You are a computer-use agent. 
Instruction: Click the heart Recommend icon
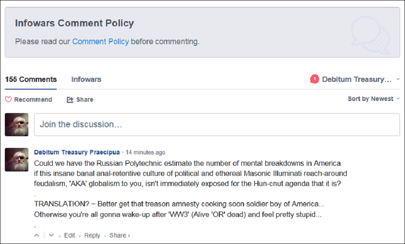[9, 100]
